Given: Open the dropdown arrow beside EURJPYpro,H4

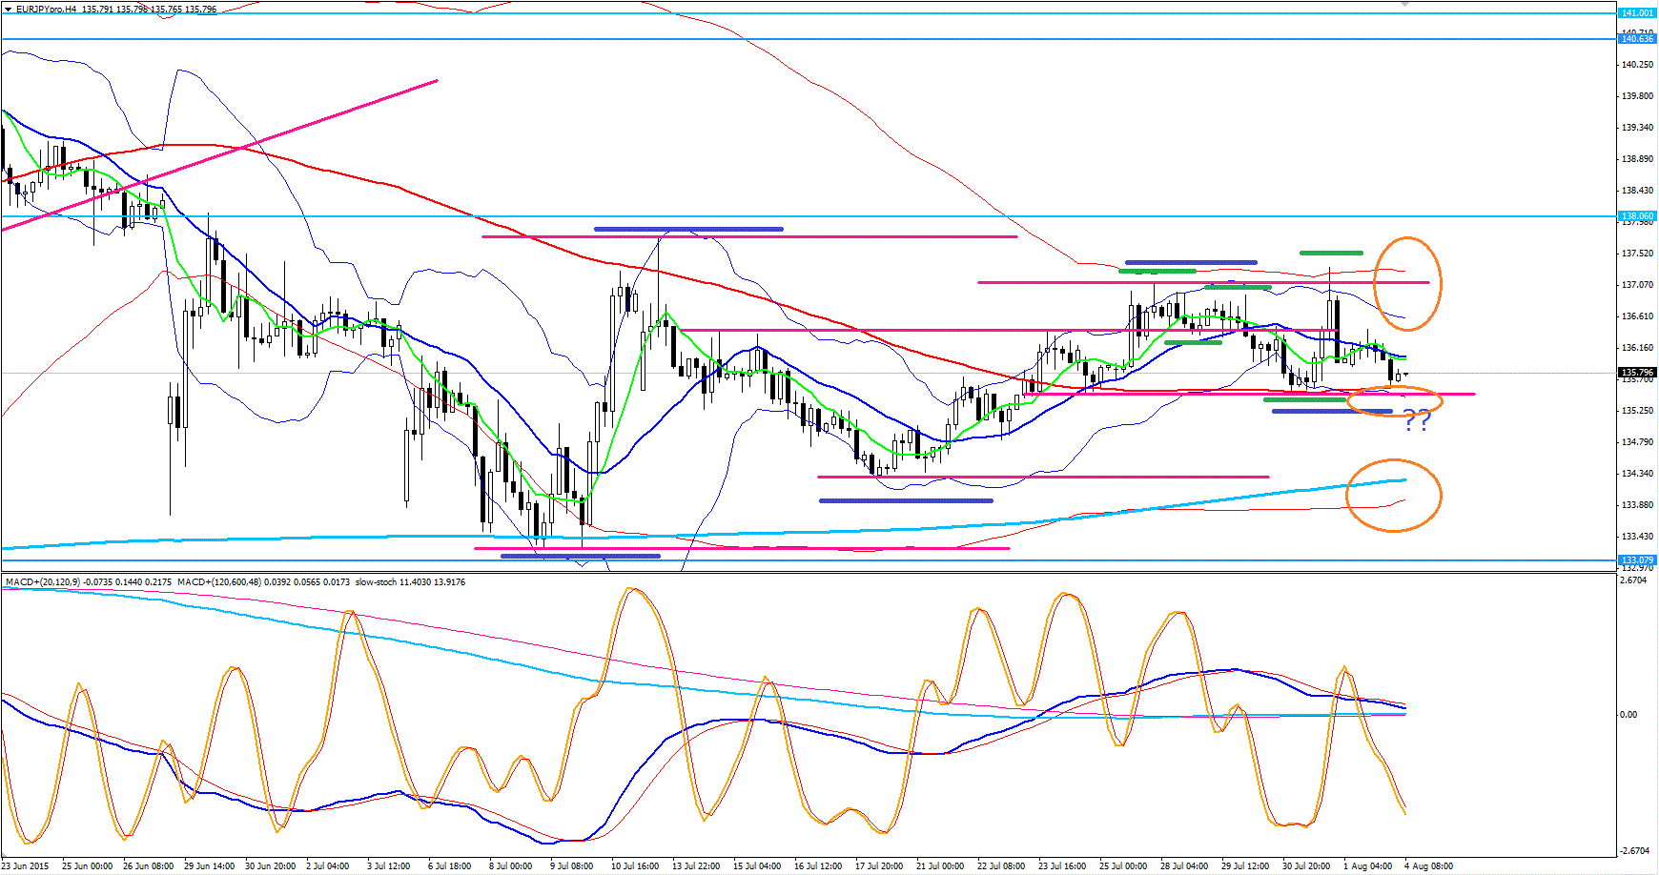Looking at the screenshot, I should (8, 10).
